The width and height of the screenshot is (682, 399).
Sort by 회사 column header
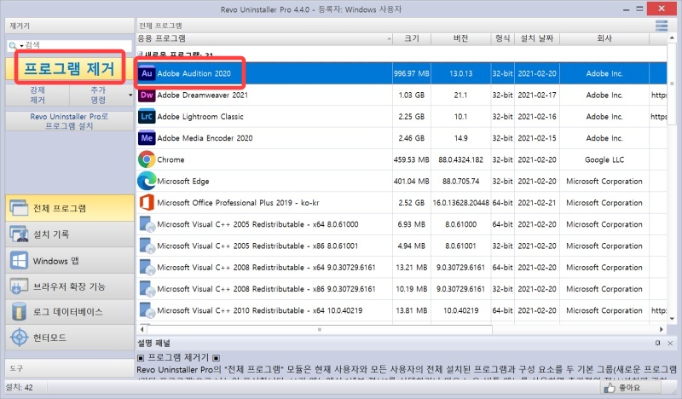click(604, 38)
